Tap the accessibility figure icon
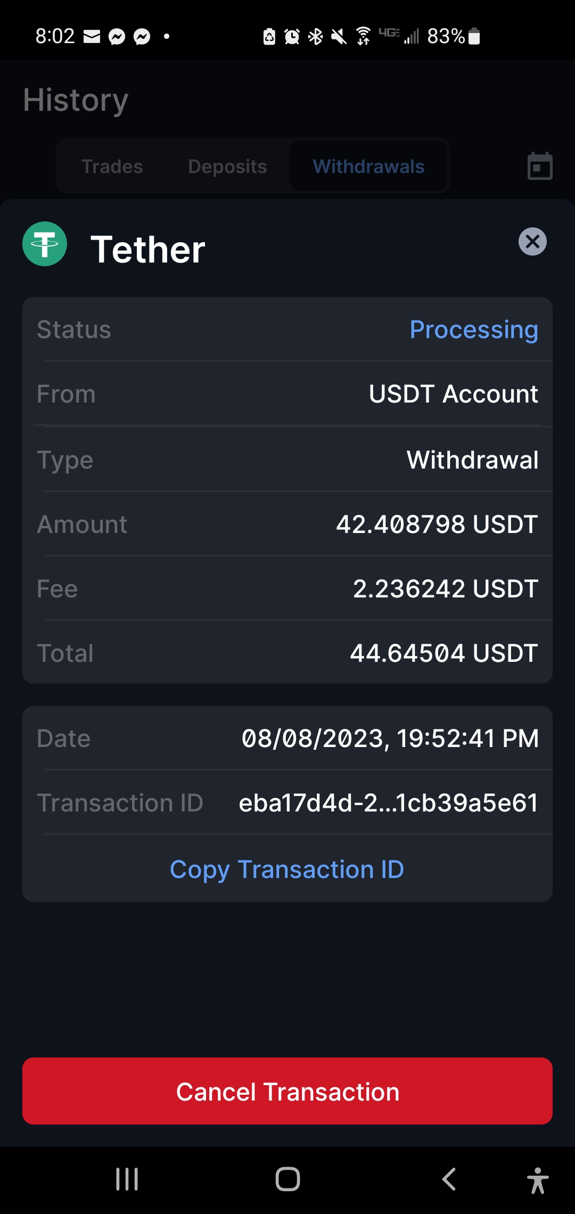 538,1180
